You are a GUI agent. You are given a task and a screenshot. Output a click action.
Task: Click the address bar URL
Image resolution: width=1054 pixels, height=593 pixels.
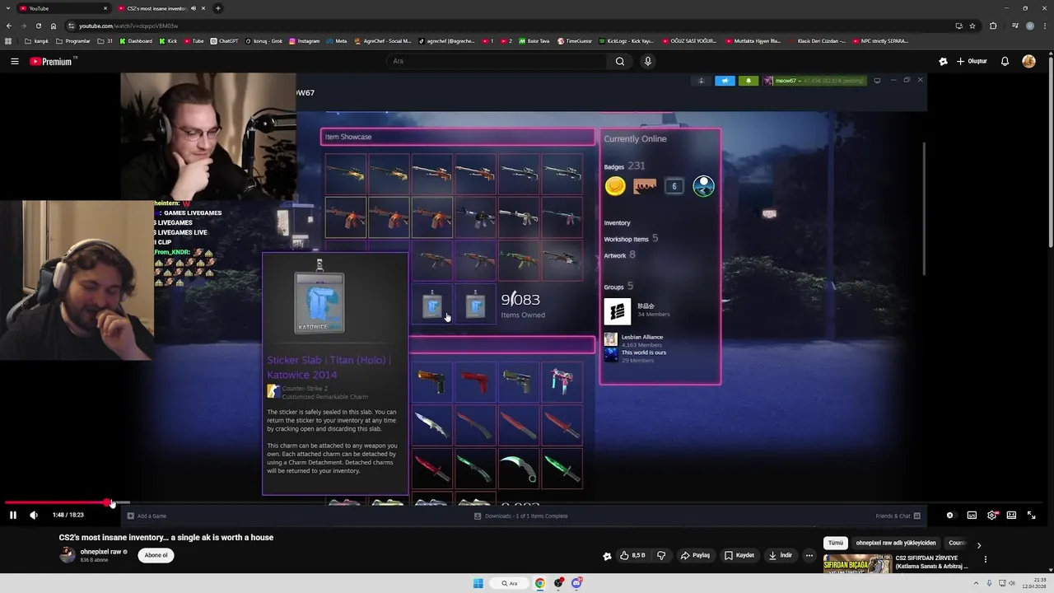(x=128, y=26)
